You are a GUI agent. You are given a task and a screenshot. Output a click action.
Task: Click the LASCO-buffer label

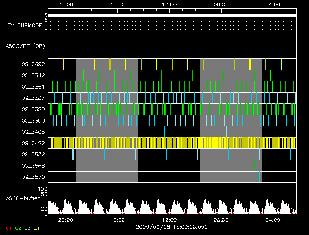[x=21, y=198]
